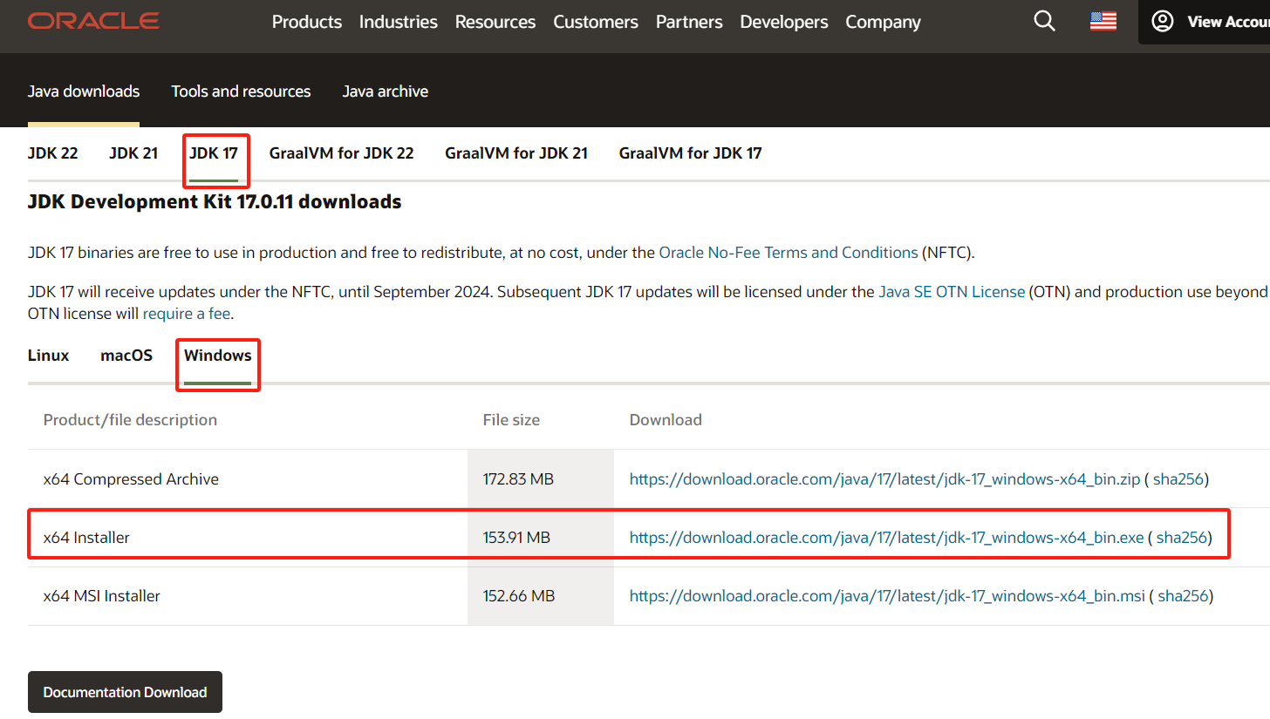Image resolution: width=1270 pixels, height=719 pixels.
Task: Open sha256 link for MSI Installer
Action: pyautogui.click(x=1182, y=596)
